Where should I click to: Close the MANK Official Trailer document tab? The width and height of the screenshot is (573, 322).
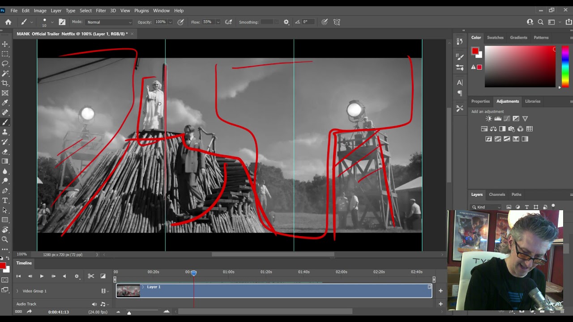coord(132,34)
